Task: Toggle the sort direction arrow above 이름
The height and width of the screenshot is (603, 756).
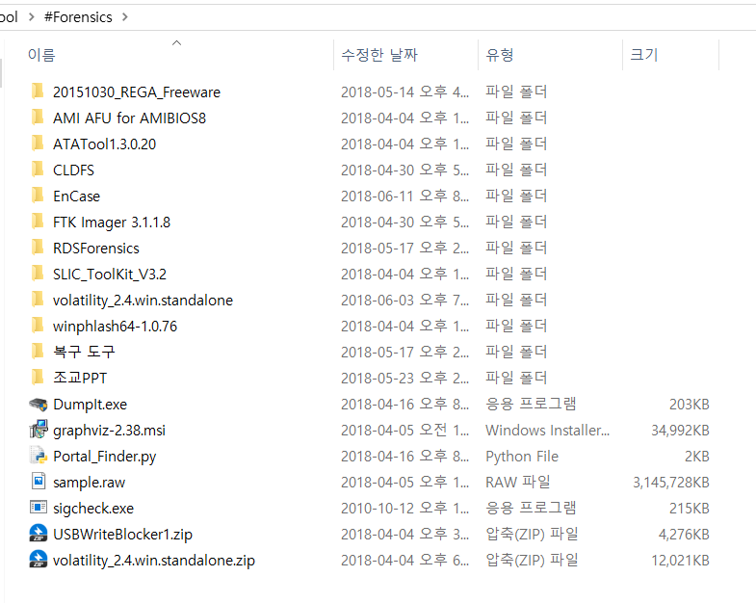Action: point(177,43)
